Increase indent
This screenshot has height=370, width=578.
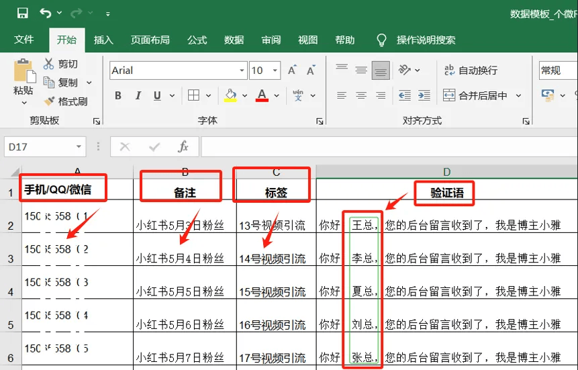(424, 95)
